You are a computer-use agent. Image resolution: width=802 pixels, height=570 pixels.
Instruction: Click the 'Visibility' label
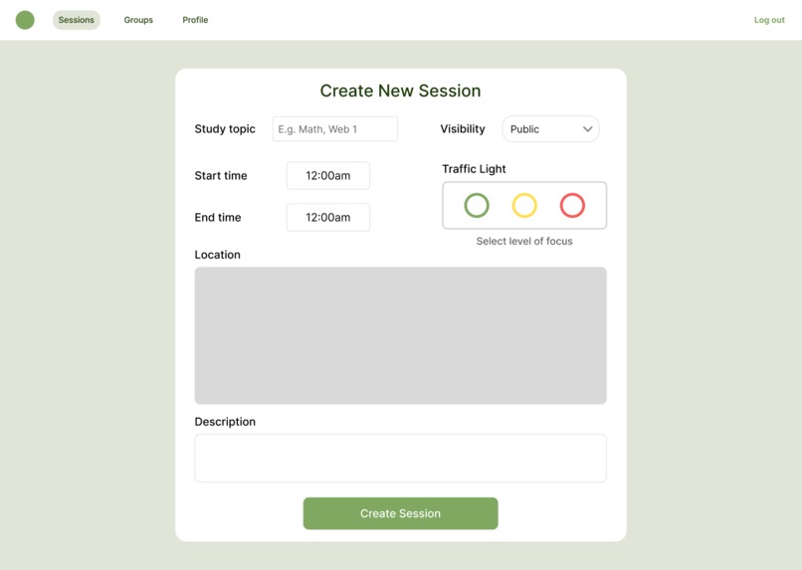[x=463, y=129]
